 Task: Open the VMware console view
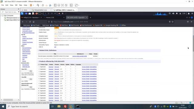point(71,5)
